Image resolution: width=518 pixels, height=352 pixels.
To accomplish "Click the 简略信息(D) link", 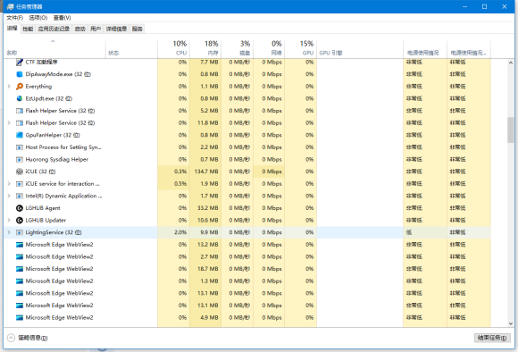I will 33,338.
